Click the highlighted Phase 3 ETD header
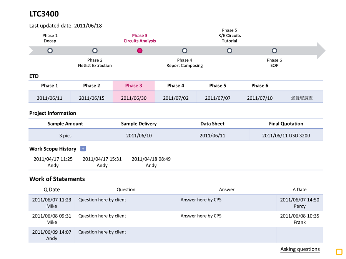This screenshot has width=346, height=259. click(x=133, y=86)
